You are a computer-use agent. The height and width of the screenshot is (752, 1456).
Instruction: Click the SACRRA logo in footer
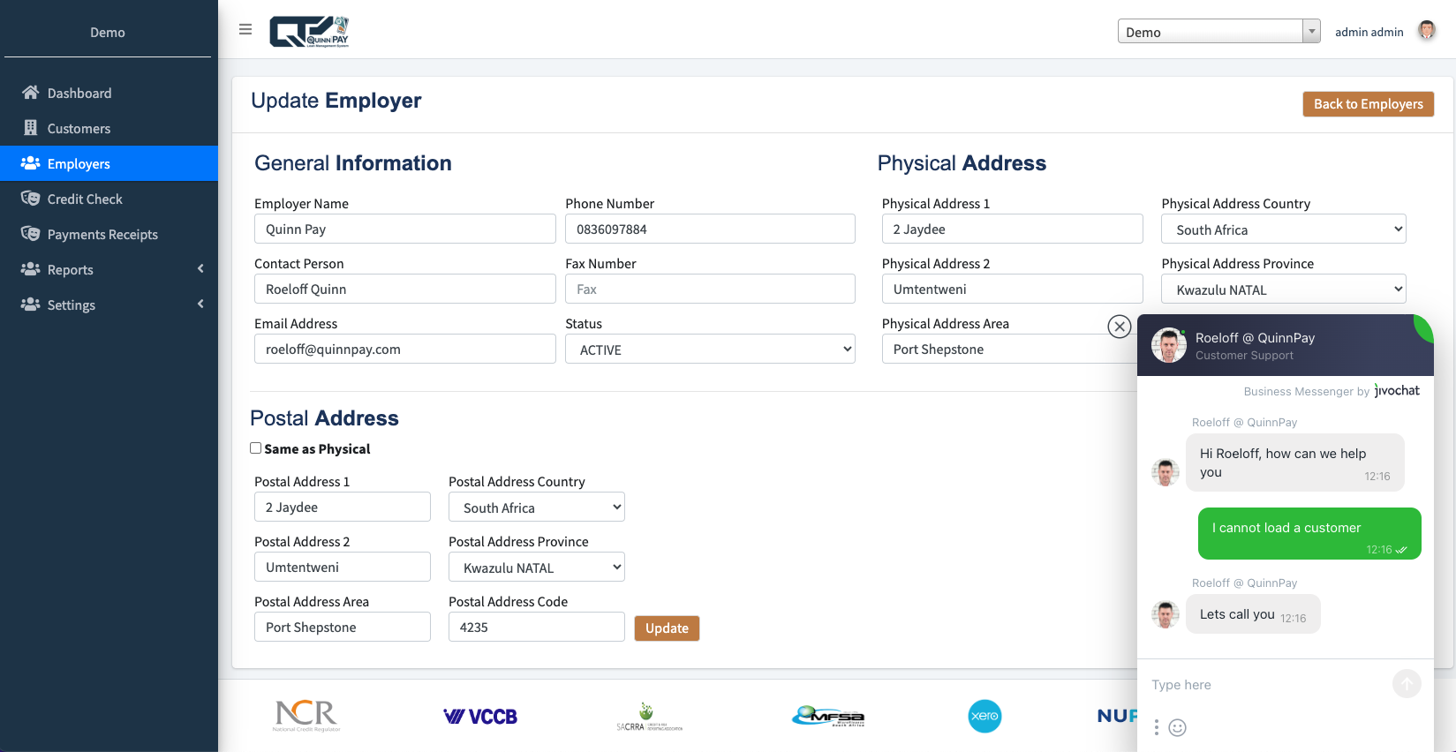coord(649,717)
